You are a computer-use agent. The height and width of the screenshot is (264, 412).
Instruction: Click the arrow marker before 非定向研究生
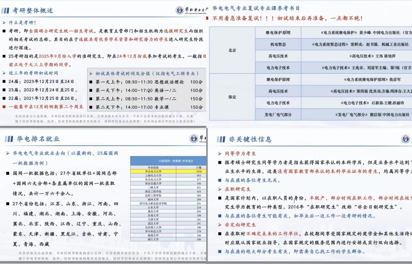(x=220, y=225)
